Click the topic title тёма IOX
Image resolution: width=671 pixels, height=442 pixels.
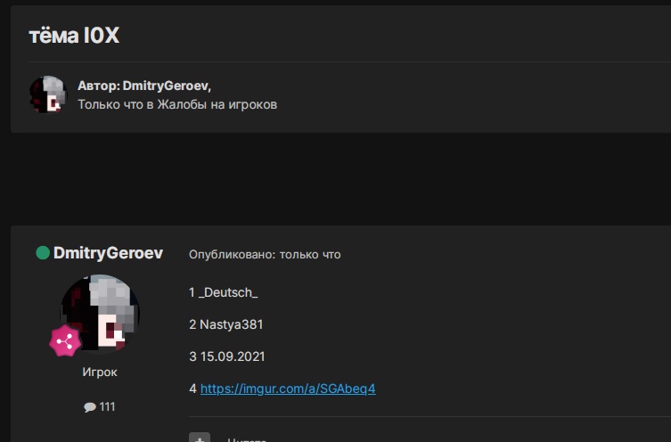(73, 36)
